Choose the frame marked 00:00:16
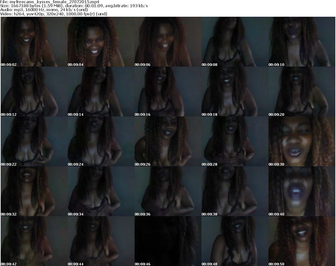The width and height of the screenshot is (336, 266). 168,92
